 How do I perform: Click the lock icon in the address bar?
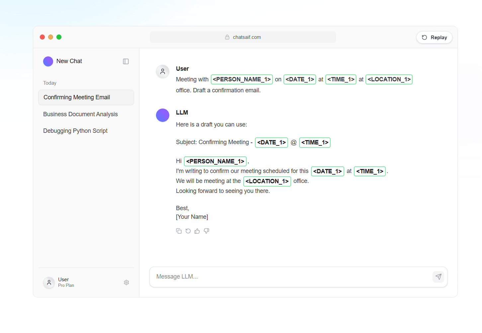[x=227, y=37]
